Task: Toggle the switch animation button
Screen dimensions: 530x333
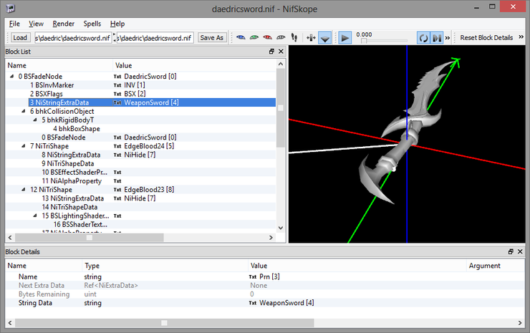Action: [436, 37]
